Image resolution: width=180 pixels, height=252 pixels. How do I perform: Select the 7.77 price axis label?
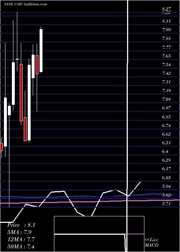point(166,48)
